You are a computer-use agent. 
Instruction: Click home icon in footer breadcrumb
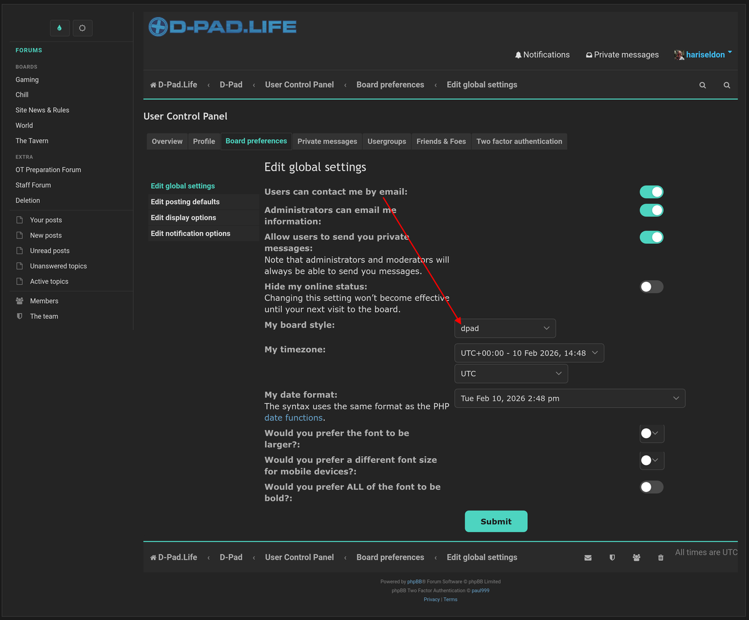tap(153, 557)
